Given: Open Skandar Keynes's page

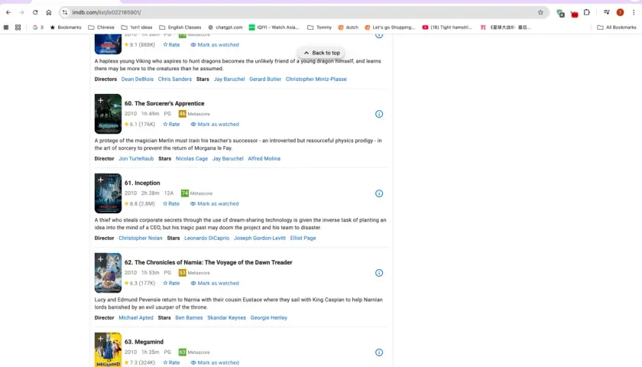Looking at the screenshot, I should click(226, 317).
